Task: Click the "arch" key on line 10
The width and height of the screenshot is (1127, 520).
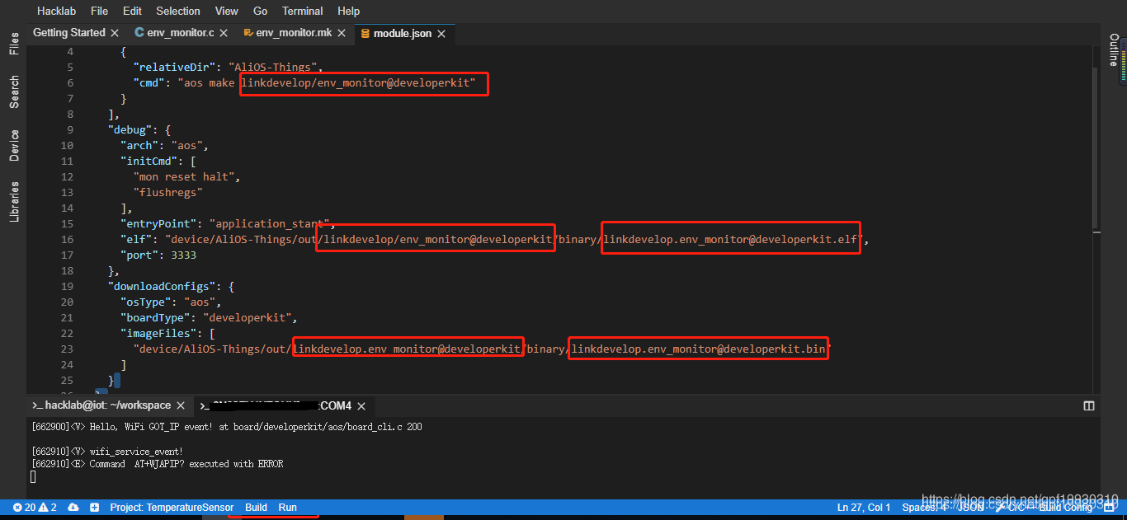Action: point(139,145)
